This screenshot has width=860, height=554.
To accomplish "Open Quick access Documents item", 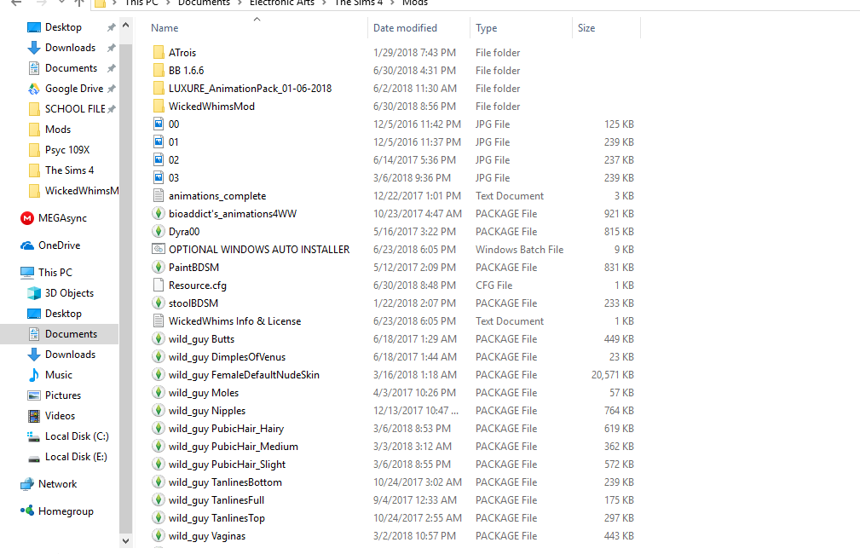I will pos(71,68).
